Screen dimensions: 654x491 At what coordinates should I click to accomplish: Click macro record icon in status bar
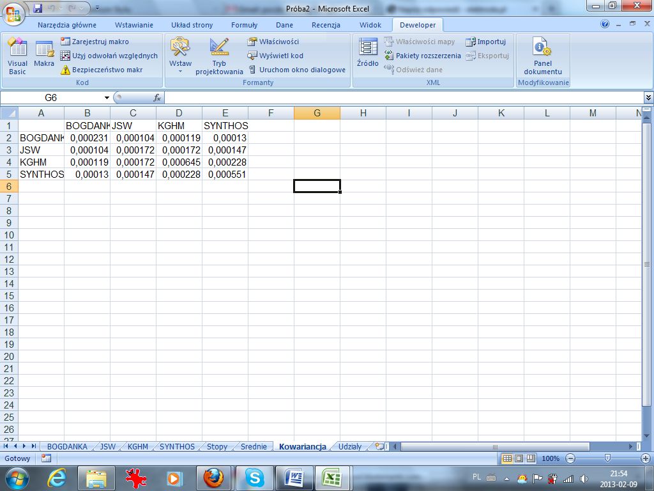coord(46,458)
